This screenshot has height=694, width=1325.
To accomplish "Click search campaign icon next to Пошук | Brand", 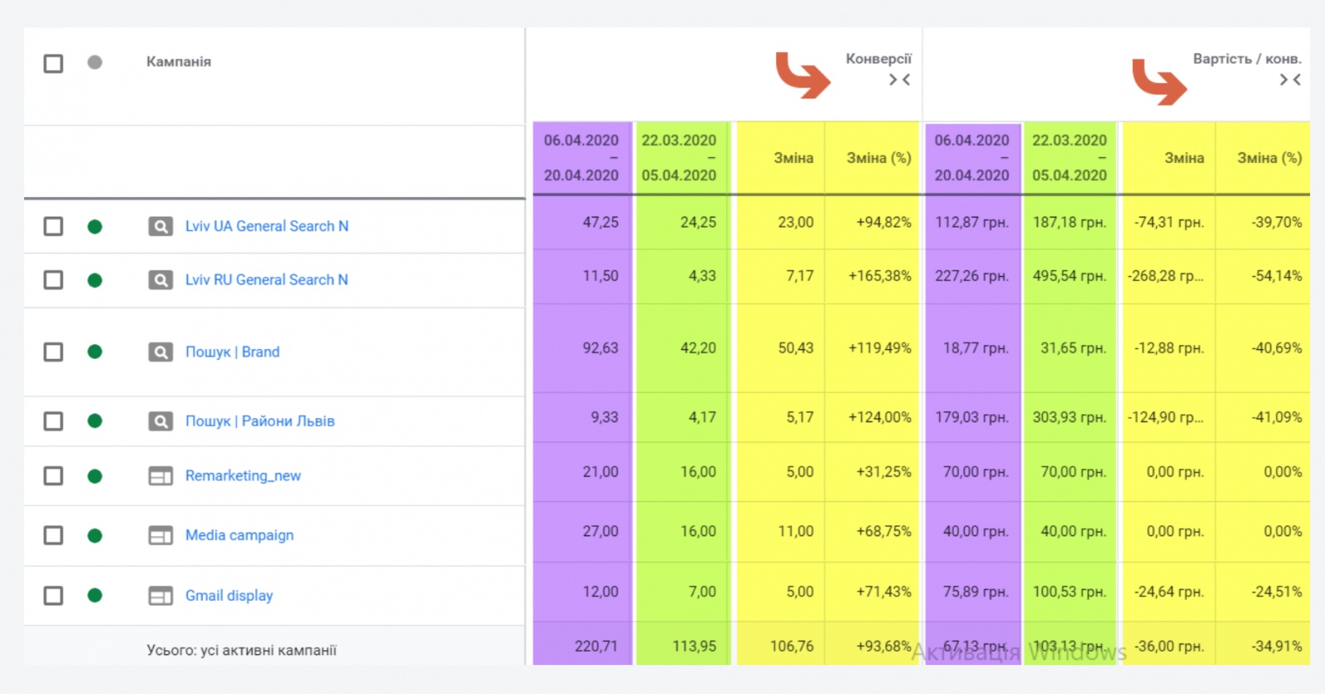I will 161,352.
